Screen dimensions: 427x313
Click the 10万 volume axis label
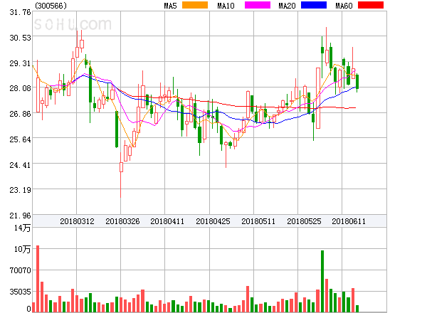coord(22,249)
